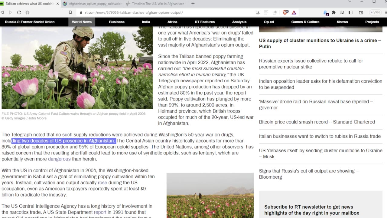View site information via the lock icon
This screenshot has height=218, width=387.
[81, 12]
